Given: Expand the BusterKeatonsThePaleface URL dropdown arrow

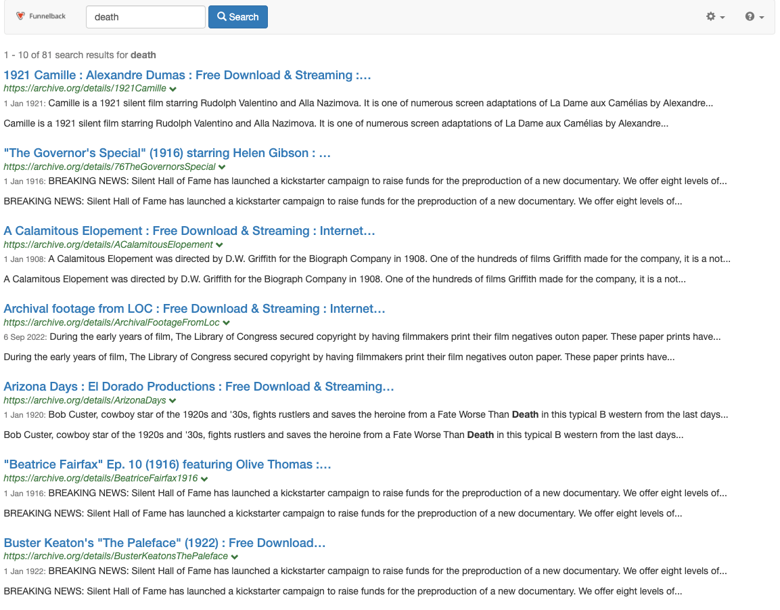Looking at the screenshot, I should coord(235,557).
